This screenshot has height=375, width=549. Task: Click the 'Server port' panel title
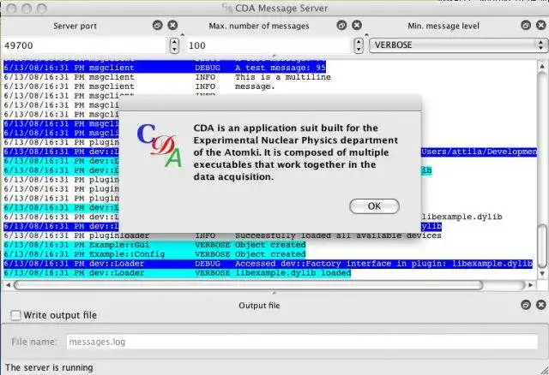(x=75, y=26)
